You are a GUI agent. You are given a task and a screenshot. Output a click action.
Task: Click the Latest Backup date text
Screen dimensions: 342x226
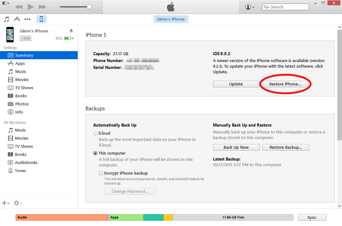(247, 165)
